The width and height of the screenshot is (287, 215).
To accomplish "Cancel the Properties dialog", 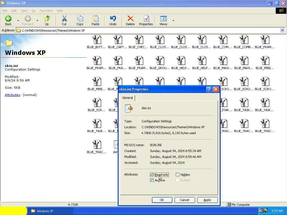I will click(x=185, y=200).
